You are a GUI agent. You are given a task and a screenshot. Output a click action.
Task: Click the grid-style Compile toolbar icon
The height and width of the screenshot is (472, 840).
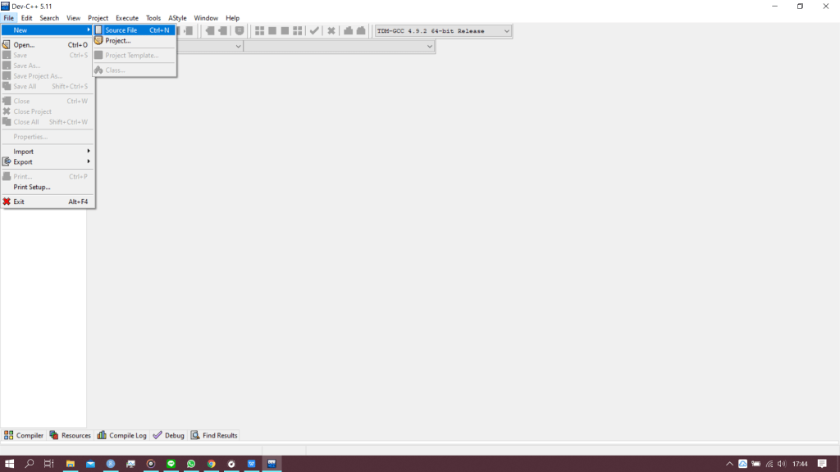[x=259, y=31]
